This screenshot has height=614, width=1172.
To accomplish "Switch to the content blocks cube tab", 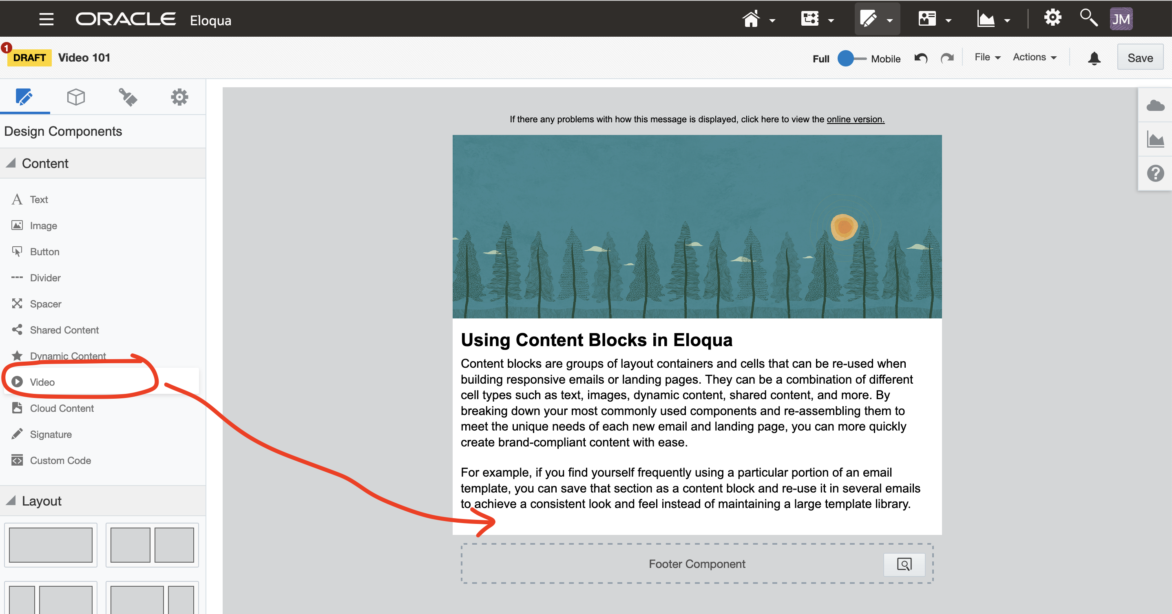I will (75, 97).
